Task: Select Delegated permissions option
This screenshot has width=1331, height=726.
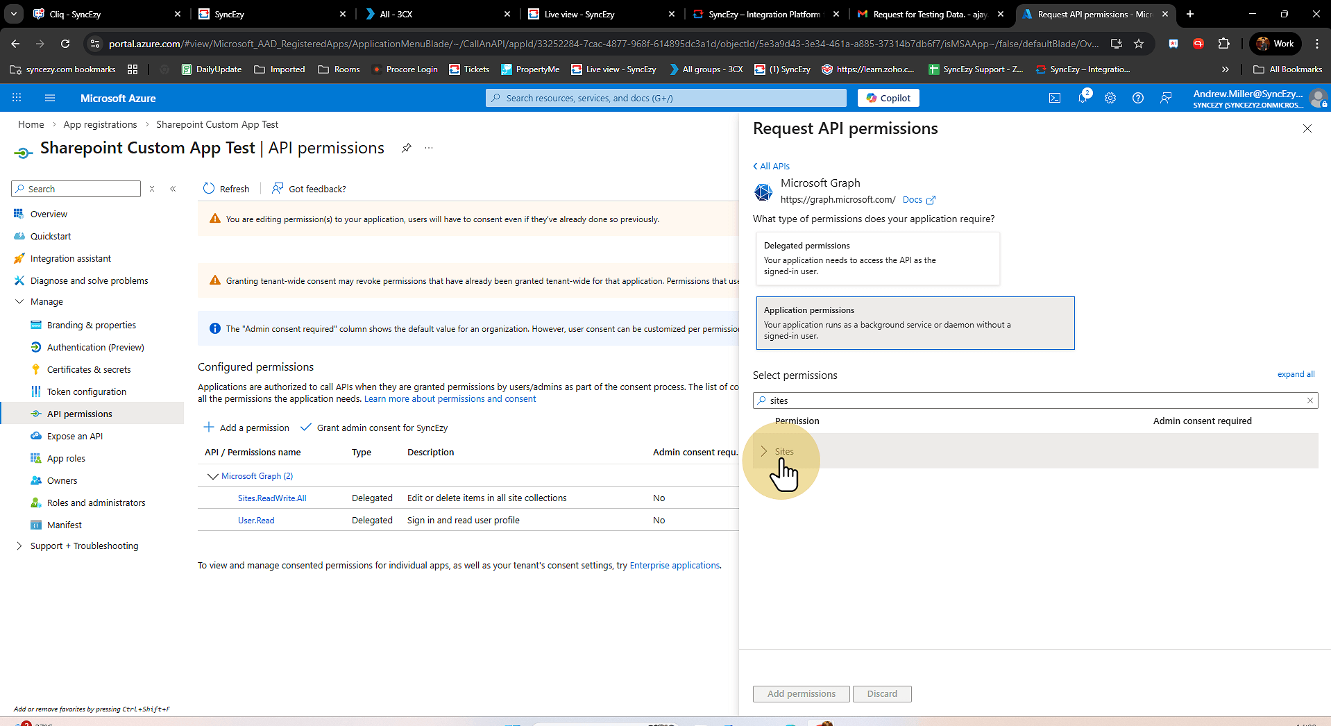Action: click(x=877, y=258)
